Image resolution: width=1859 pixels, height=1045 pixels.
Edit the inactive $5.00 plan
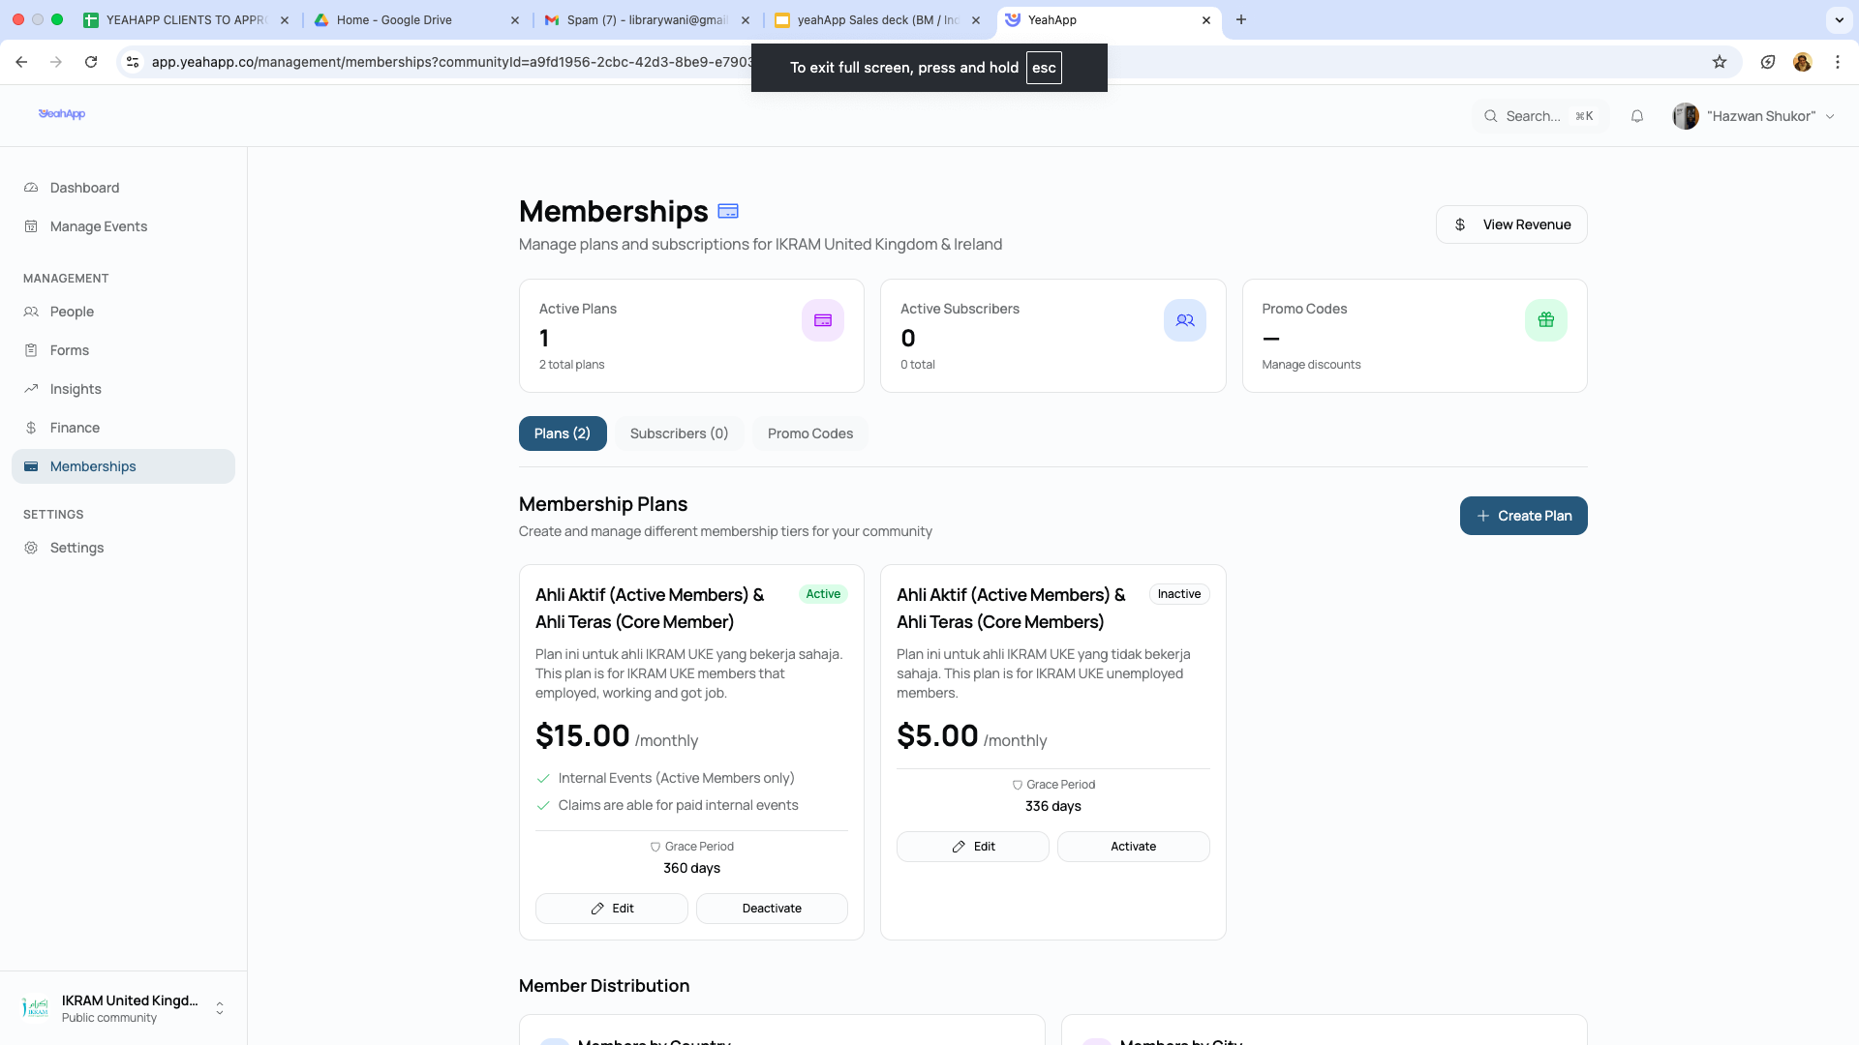coord(972,847)
